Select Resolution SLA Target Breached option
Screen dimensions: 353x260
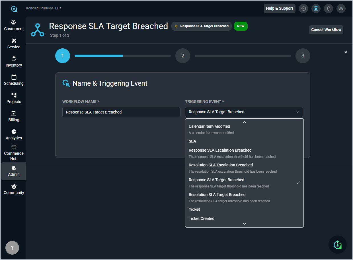(x=217, y=195)
